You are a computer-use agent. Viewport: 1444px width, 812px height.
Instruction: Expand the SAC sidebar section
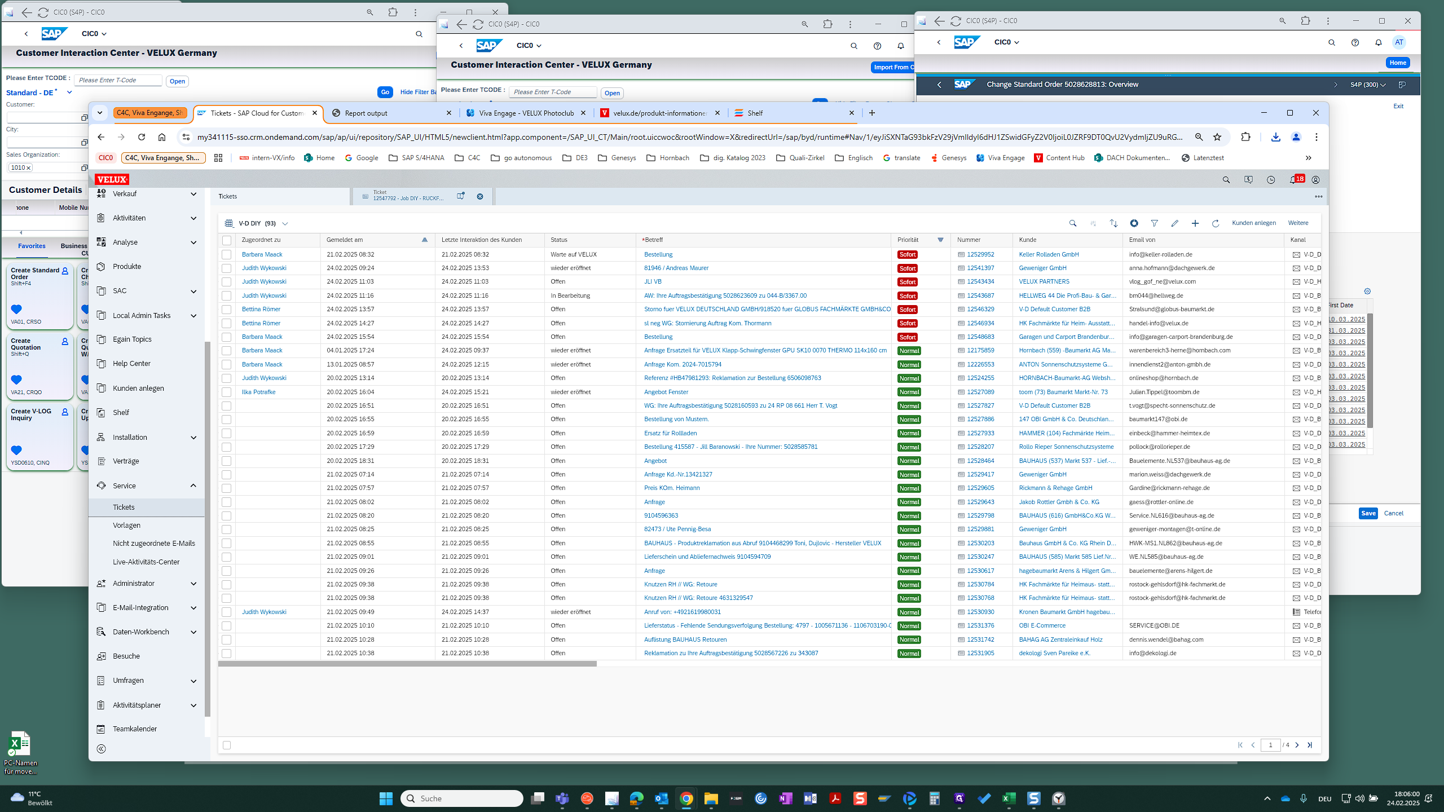(193, 291)
